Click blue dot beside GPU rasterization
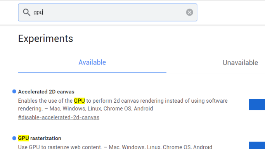The height and width of the screenshot is (149, 265). [14, 138]
